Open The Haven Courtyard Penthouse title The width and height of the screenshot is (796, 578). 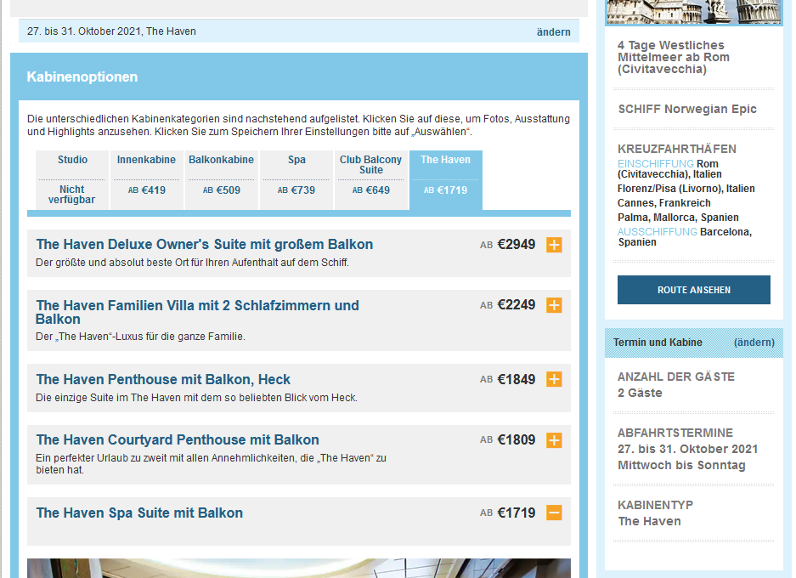(x=178, y=440)
